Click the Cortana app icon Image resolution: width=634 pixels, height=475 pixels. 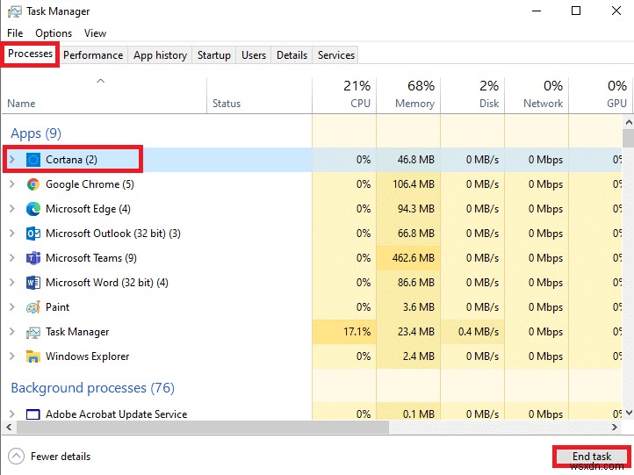coord(33,160)
